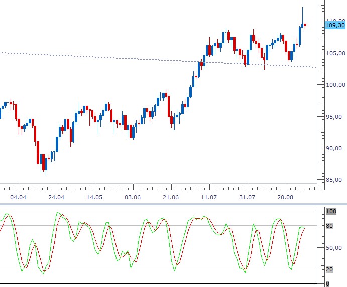Click the 105,00 price axis label
This screenshot has height=287, width=347.
tap(335, 53)
